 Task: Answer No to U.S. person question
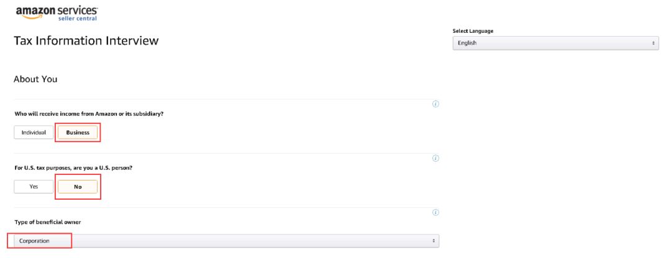tap(78, 186)
